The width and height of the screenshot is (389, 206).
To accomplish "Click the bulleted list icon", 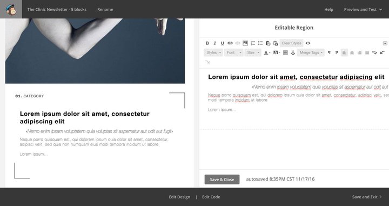I will pyautogui.click(x=260, y=43).
